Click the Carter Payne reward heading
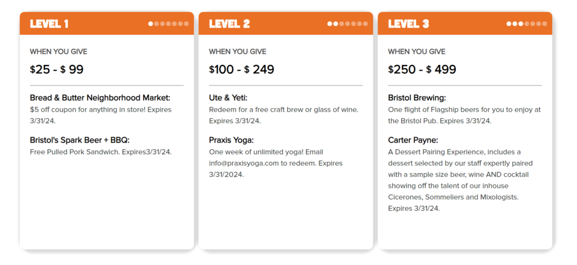577x265 pixels. coord(413,140)
